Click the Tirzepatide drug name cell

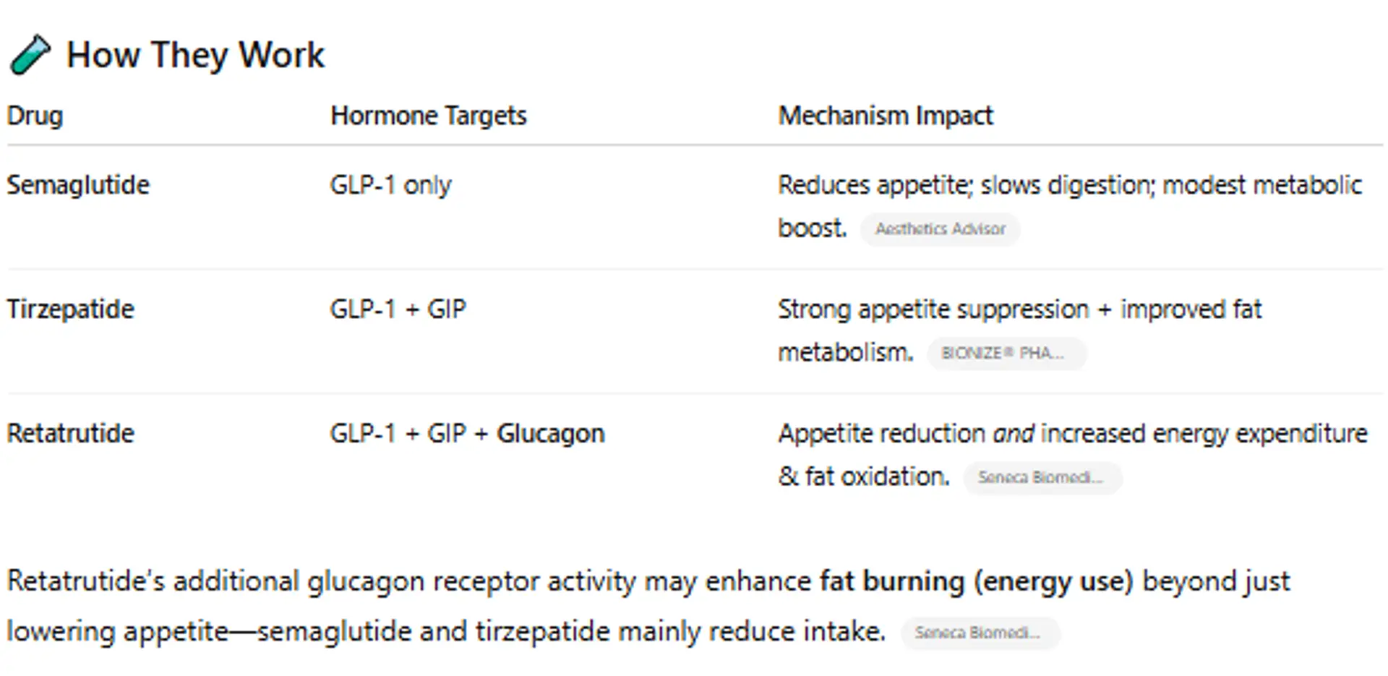tap(71, 309)
